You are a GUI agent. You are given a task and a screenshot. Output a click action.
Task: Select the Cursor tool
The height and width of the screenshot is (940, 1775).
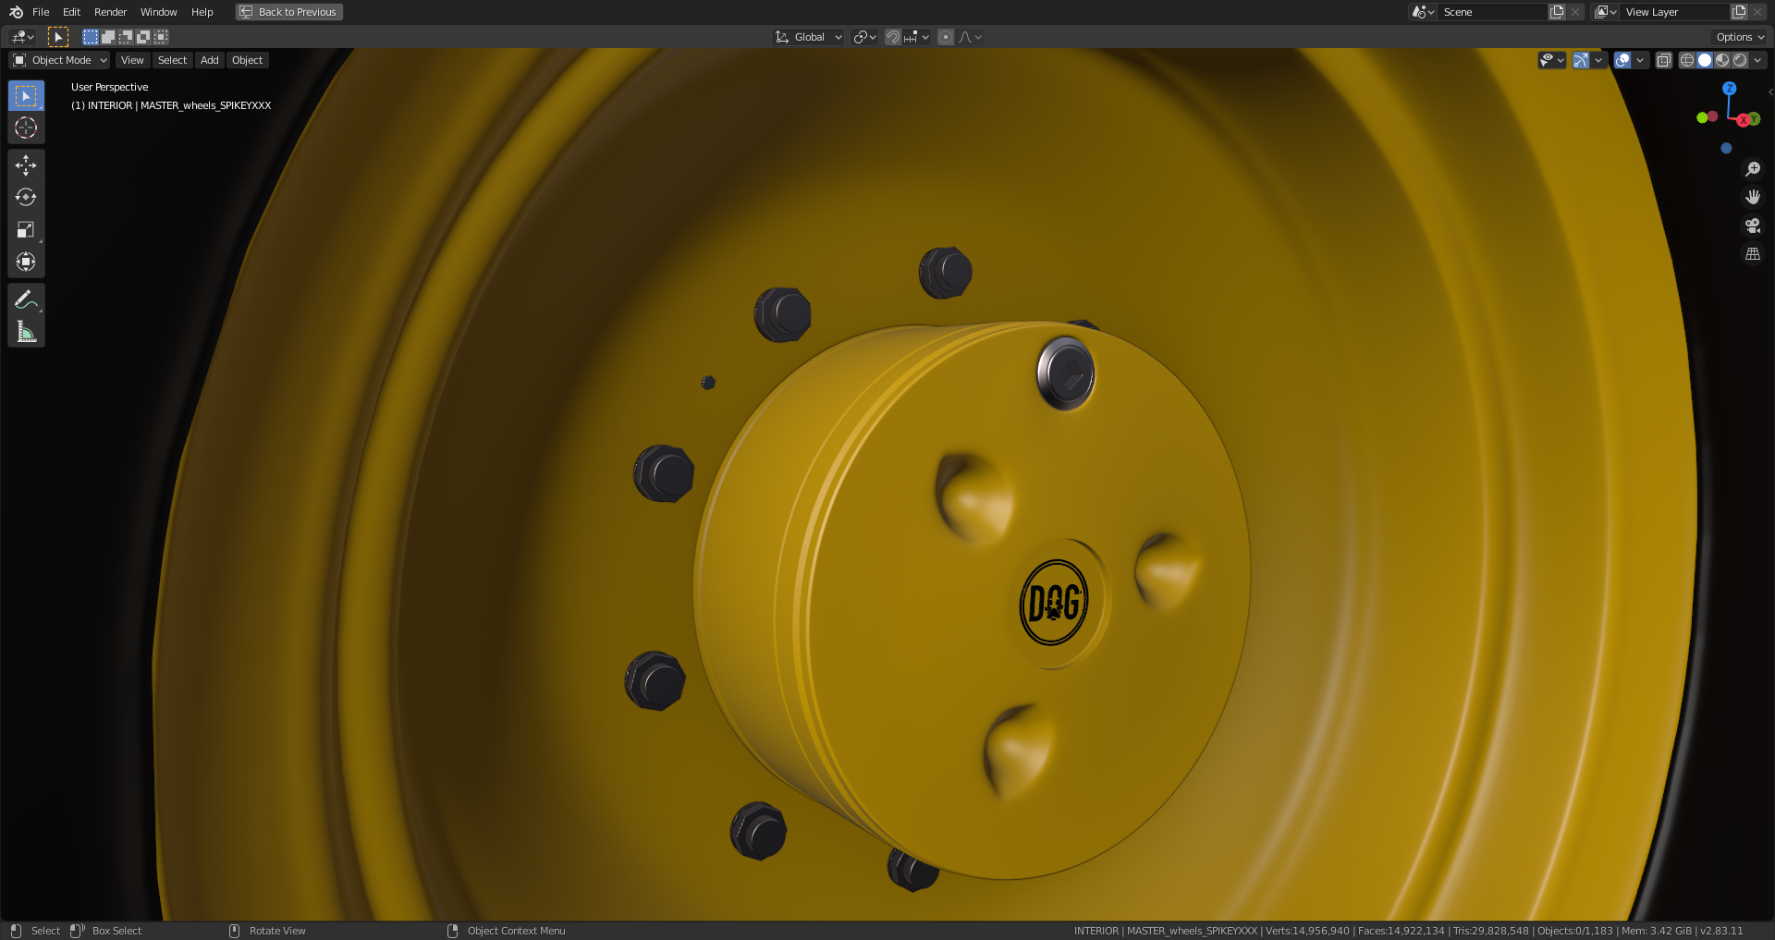point(26,128)
